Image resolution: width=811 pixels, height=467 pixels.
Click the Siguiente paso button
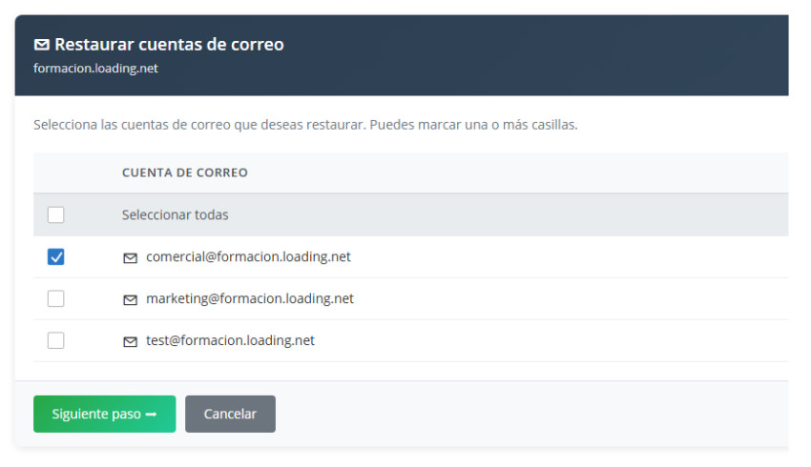105,414
